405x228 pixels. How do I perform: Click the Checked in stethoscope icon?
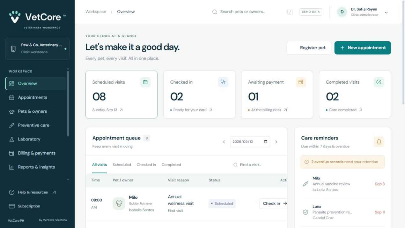point(223,82)
